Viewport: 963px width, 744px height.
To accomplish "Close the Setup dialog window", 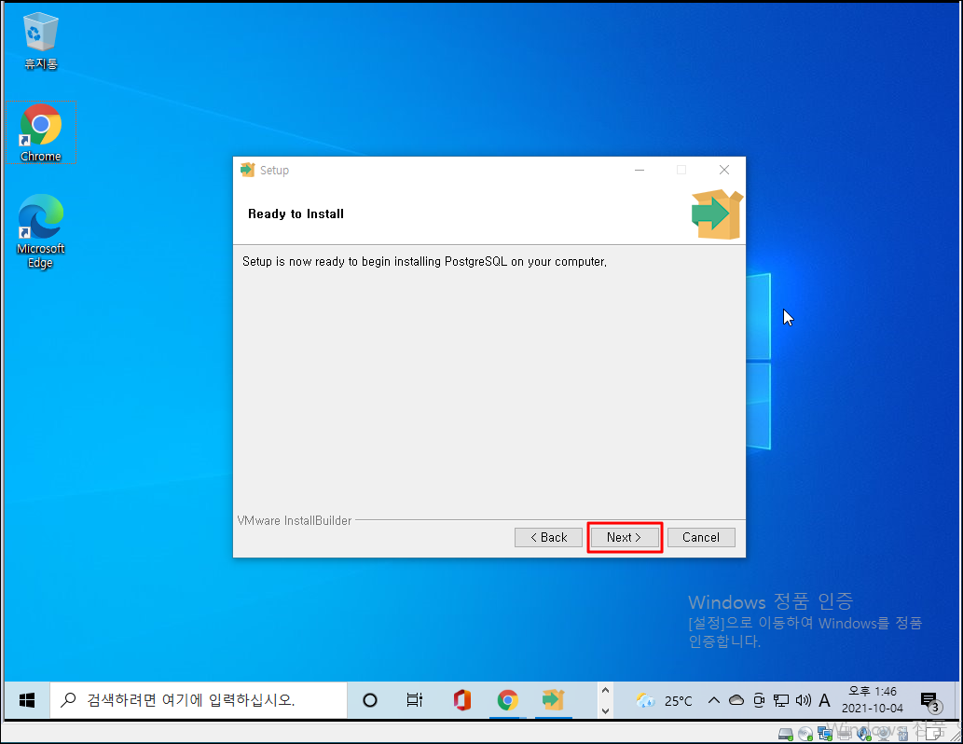I will click(x=724, y=171).
